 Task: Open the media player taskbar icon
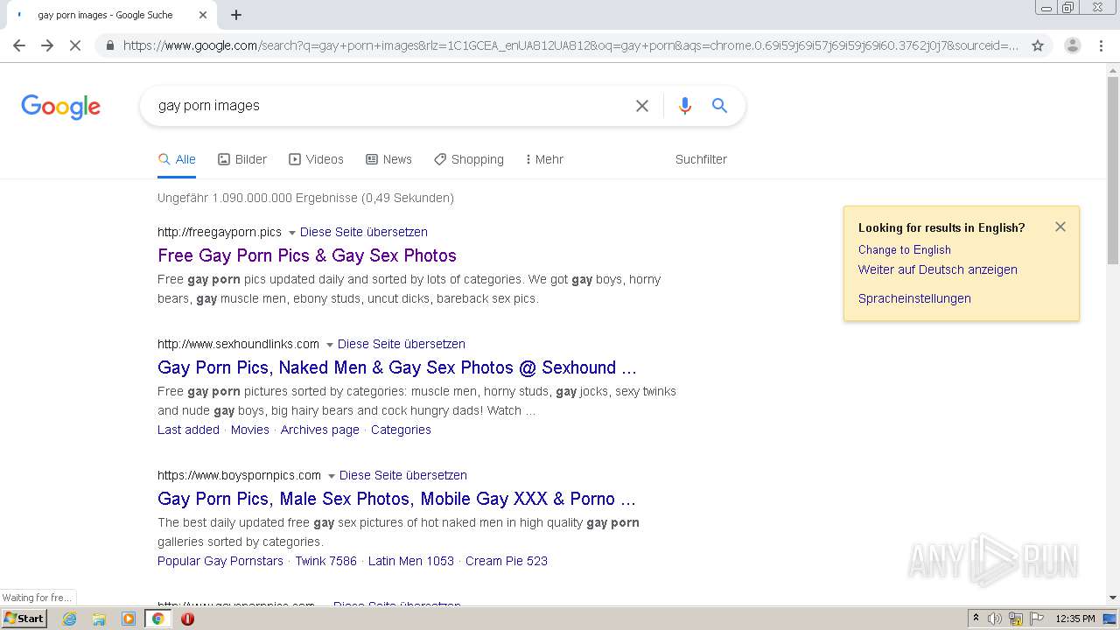click(128, 619)
